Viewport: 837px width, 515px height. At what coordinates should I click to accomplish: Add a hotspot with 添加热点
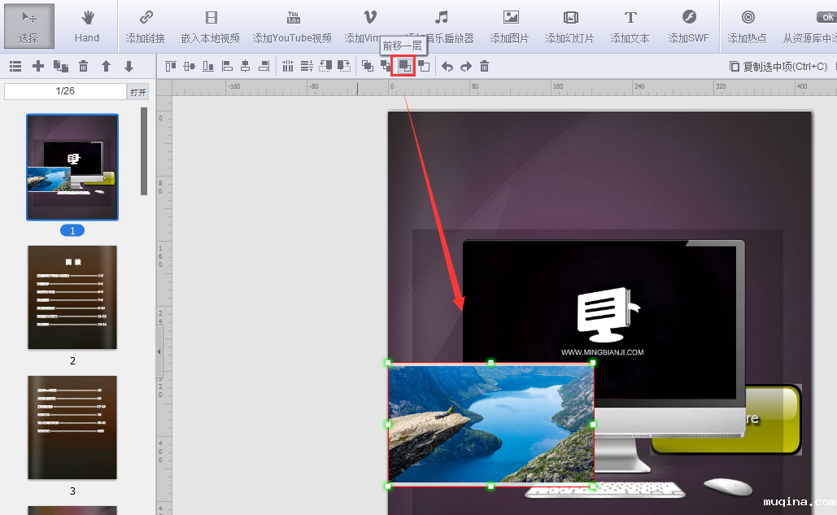point(748,25)
